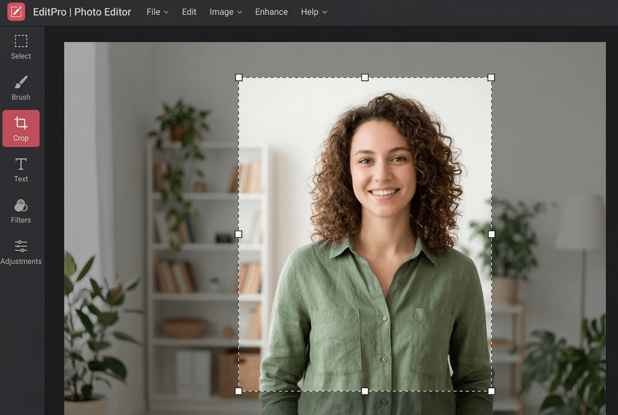Viewport: 618px width, 415px height.
Task: Pick the Text tool
Action: pyautogui.click(x=21, y=170)
